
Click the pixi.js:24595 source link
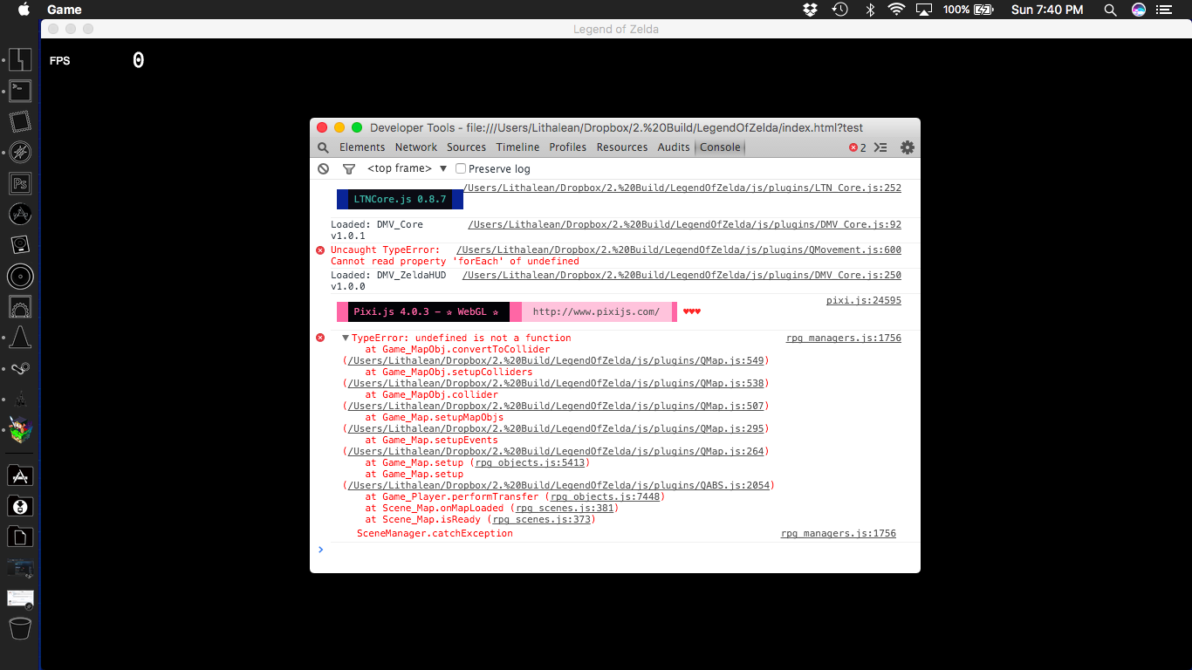click(x=864, y=300)
